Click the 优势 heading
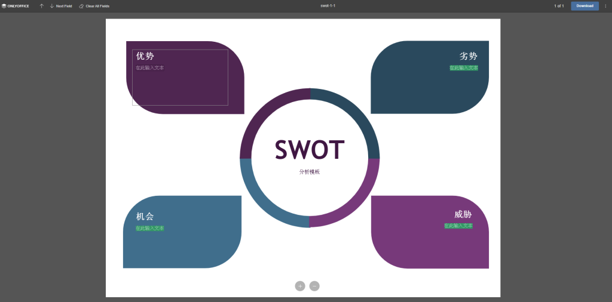Viewport: 612px width, 302px height. coord(145,56)
